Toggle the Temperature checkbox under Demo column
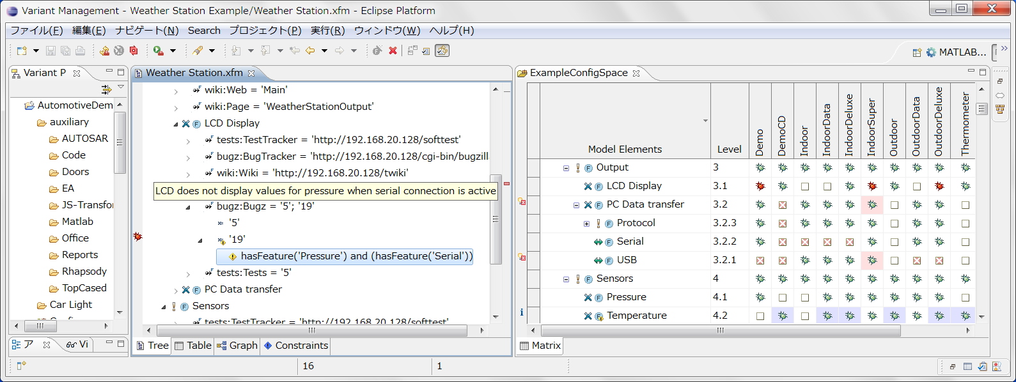1016x382 pixels. 760,316
